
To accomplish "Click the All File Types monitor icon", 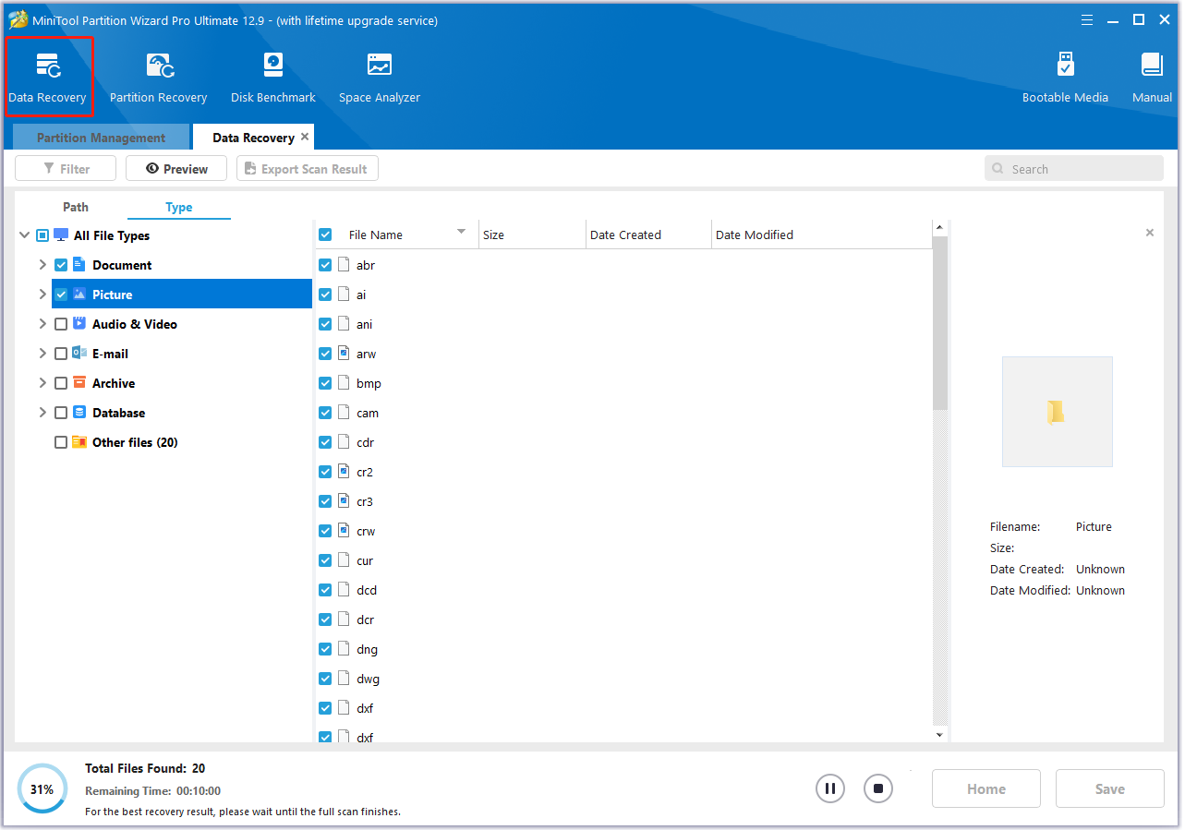I will 61,235.
